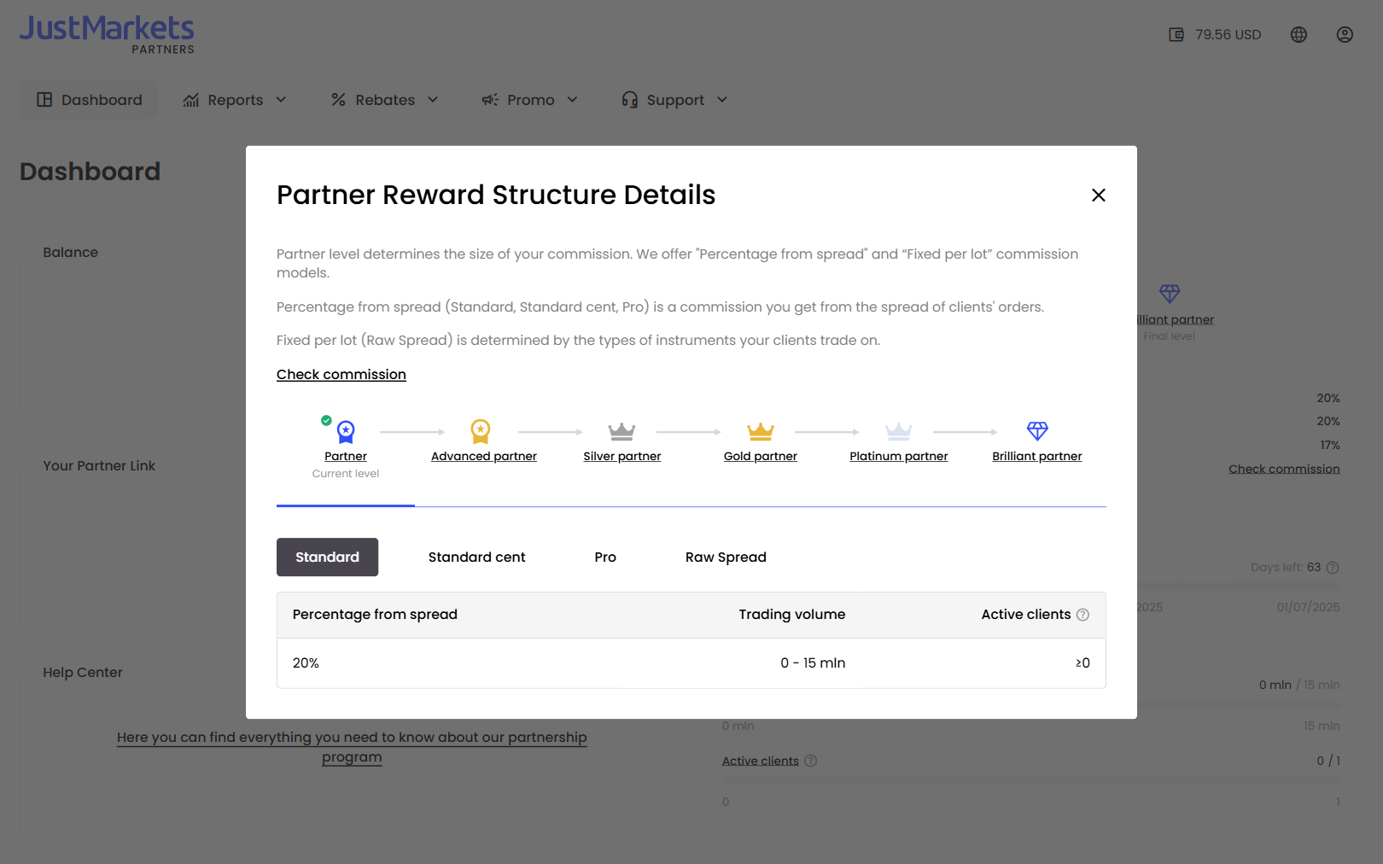Open the Dashboard menu item
1383x864 pixels.
(x=90, y=100)
